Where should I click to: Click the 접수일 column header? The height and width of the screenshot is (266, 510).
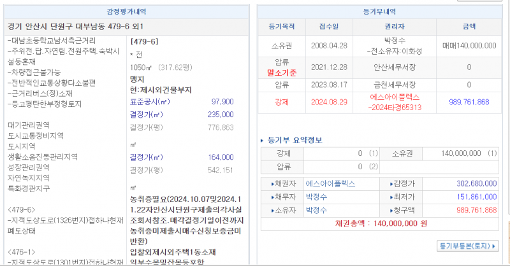click(x=328, y=27)
